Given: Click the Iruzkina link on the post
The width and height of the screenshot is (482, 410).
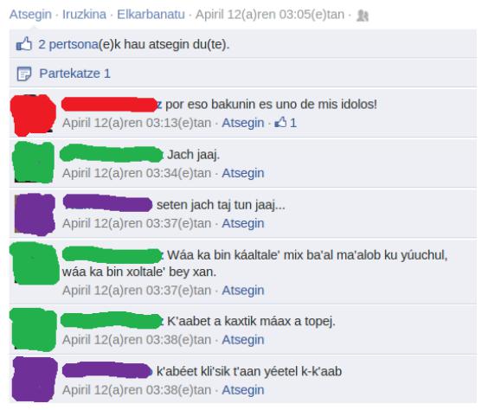Looking at the screenshot, I should 84,15.
